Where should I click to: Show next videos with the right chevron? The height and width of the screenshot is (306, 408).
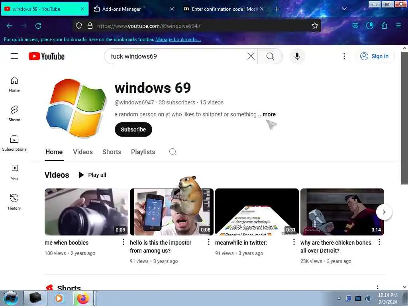pyautogui.click(x=384, y=212)
